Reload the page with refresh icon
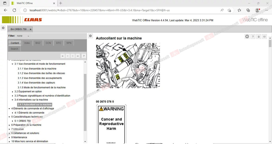The width and height of the screenshot is (272, 144). (x=14, y=10)
